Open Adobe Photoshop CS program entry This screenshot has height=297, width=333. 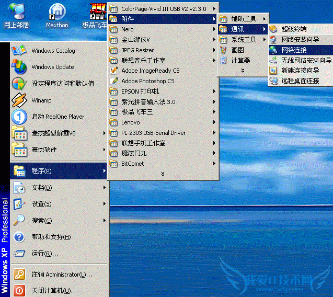tap(147, 81)
